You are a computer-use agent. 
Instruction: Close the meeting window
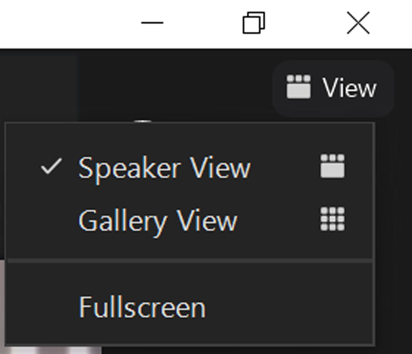358,23
